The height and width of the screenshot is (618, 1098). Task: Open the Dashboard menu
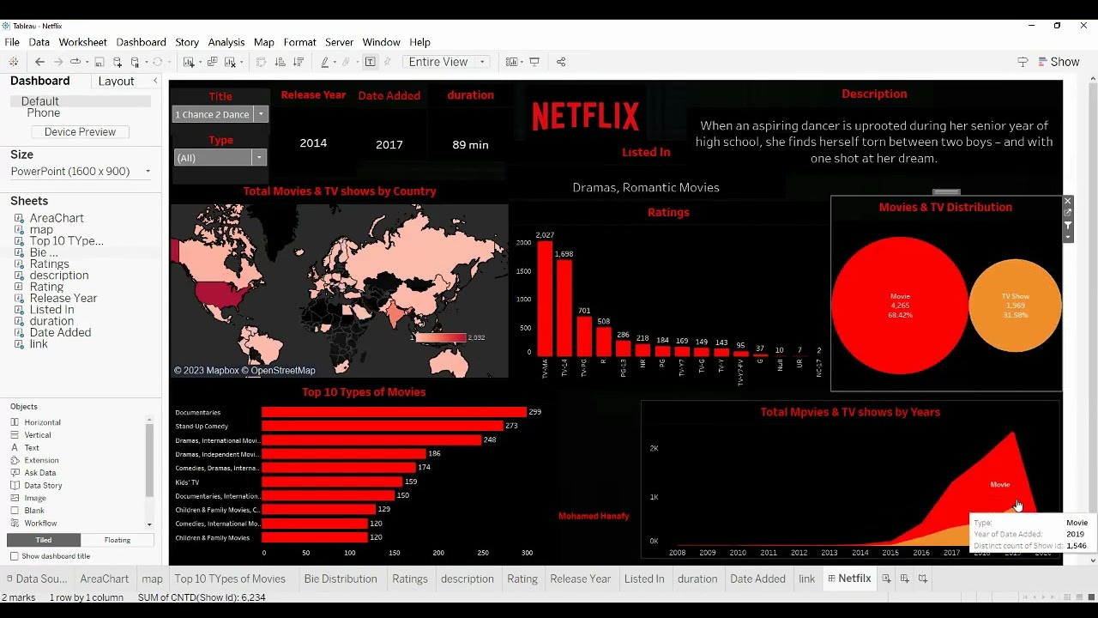[141, 42]
